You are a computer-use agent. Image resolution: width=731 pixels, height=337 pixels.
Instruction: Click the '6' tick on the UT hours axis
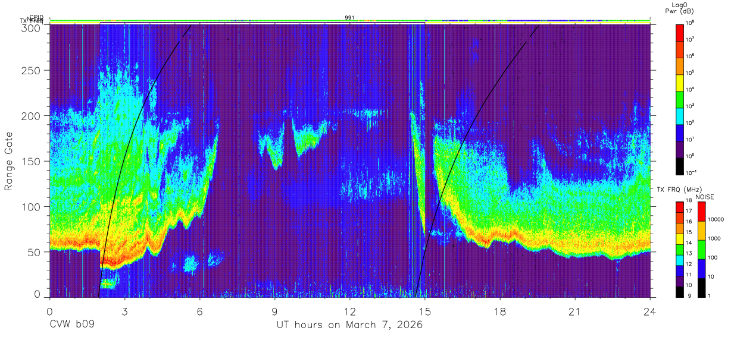tap(199, 311)
